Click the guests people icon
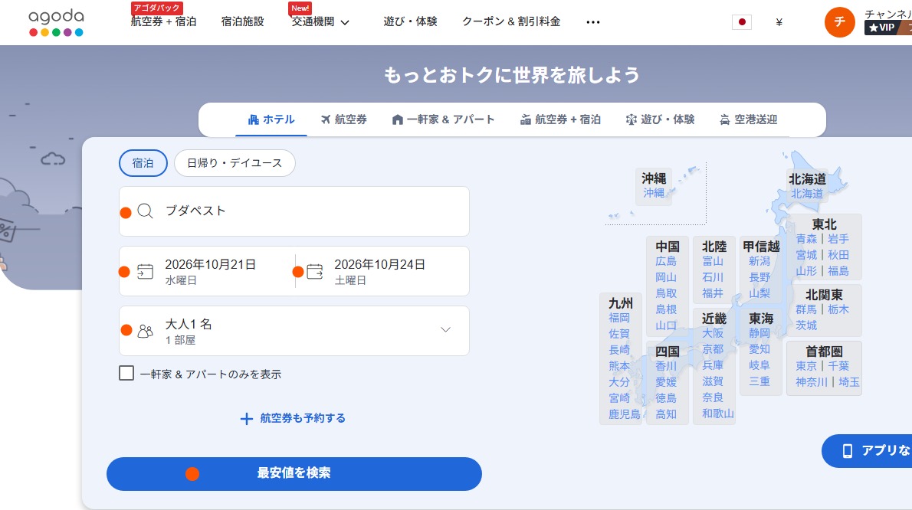This screenshot has height=510, width=912. [x=146, y=331]
